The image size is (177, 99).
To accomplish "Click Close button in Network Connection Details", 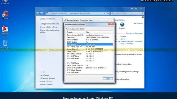I will coord(108,79).
